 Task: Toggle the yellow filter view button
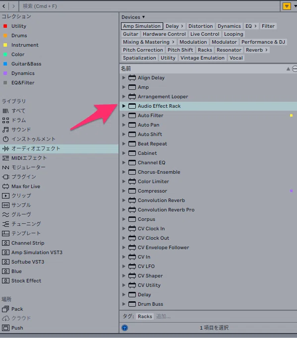287,6
